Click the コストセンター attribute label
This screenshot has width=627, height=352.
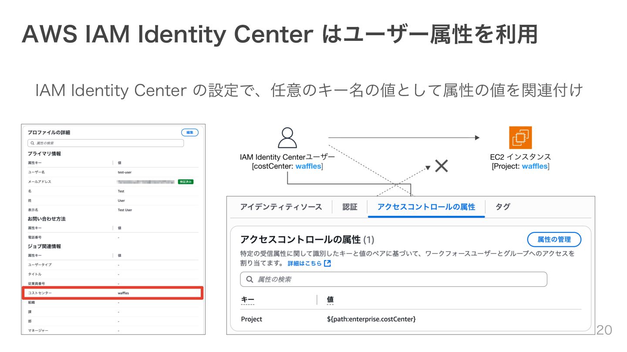[x=40, y=293]
